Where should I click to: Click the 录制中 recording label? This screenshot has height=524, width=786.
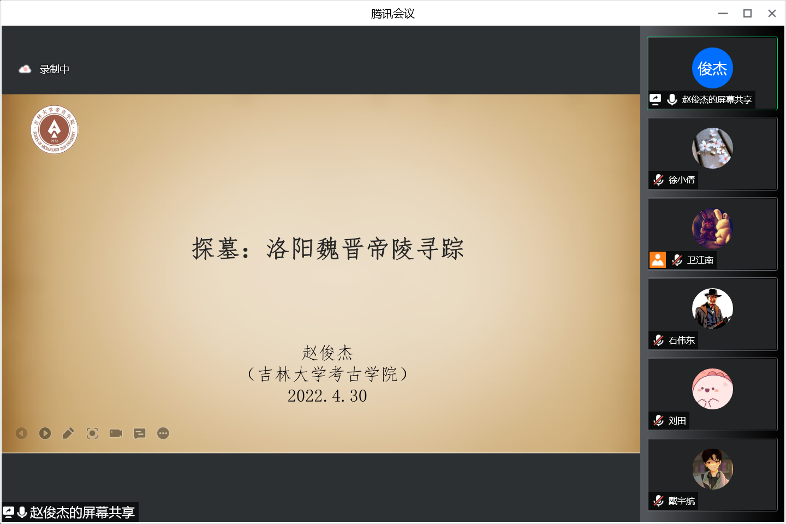(55, 69)
